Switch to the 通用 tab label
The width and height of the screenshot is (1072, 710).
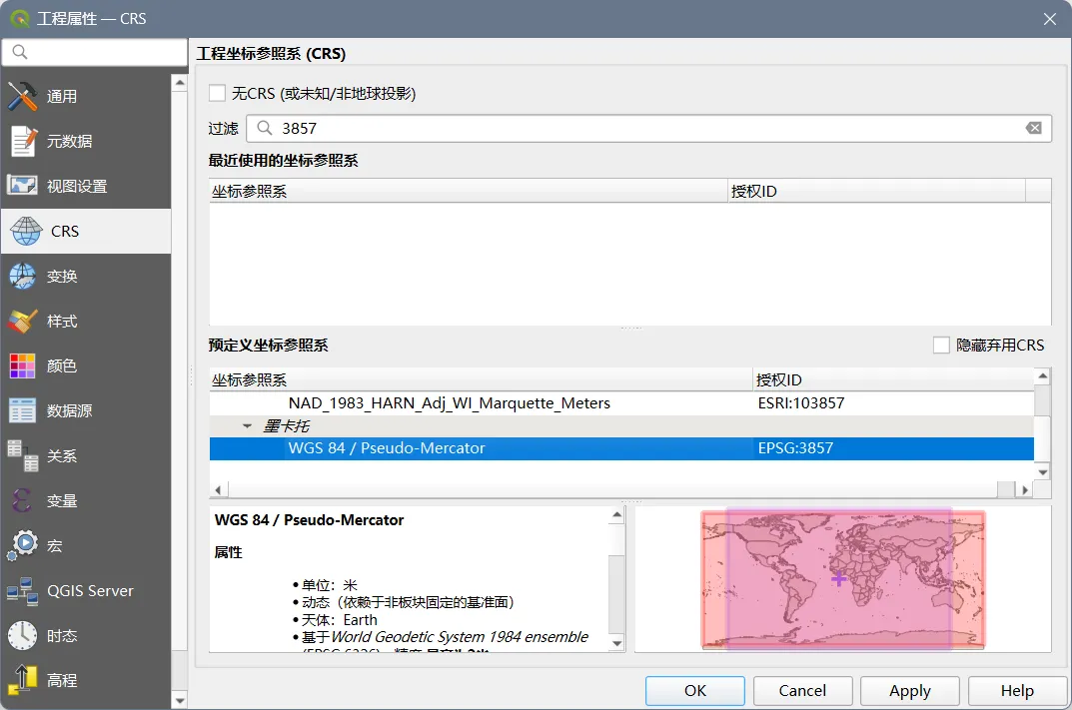62,96
